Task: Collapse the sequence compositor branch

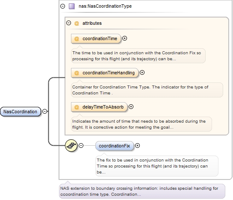Action: pos(81,145)
